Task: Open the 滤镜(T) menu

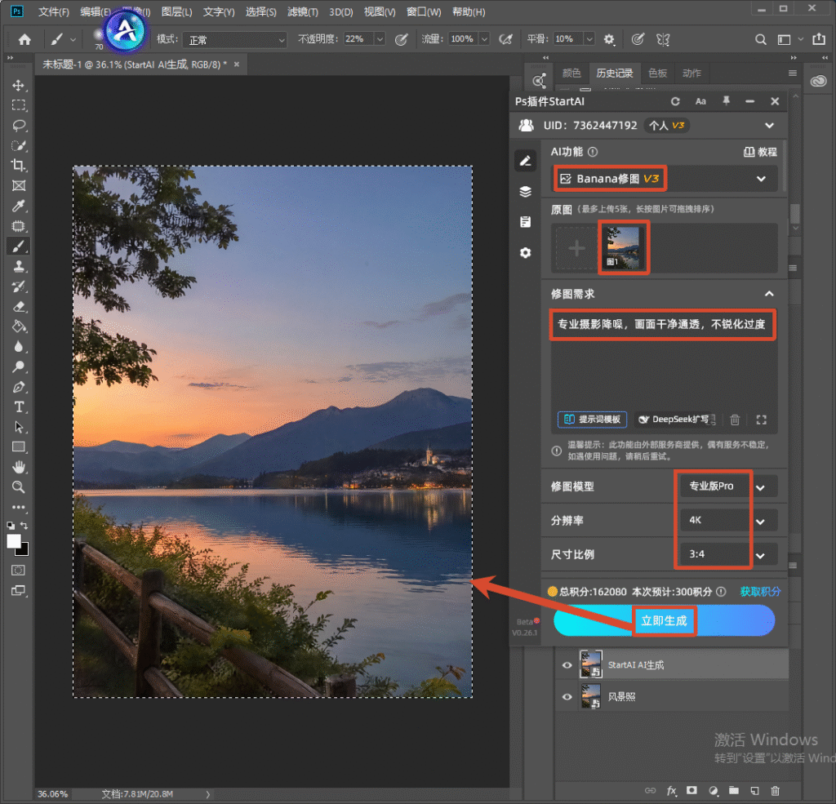Action: [x=302, y=11]
